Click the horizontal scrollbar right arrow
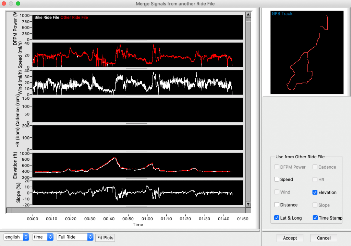The width and height of the screenshot is (351, 246). [243, 210]
